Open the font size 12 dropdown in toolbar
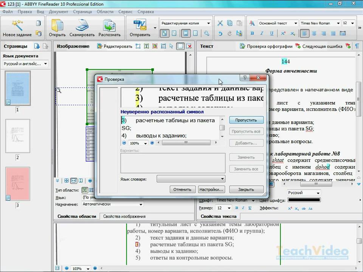This screenshot has height=272, width=363. [352, 23]
